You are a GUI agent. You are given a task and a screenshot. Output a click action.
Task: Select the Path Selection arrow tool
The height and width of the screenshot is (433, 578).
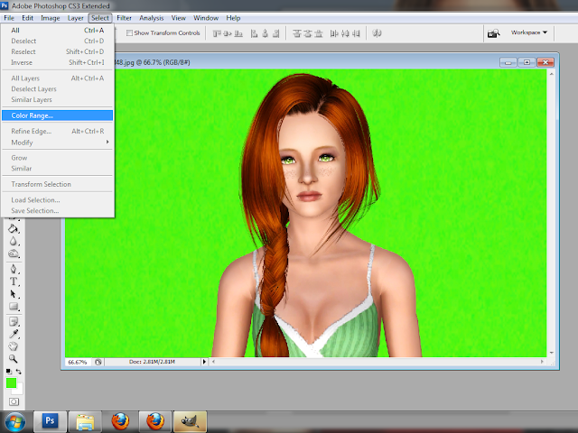pos(14,294)
